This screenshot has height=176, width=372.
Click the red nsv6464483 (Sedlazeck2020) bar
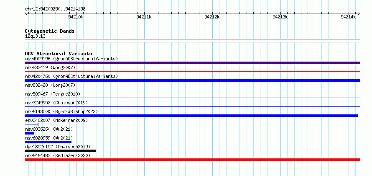192,160
